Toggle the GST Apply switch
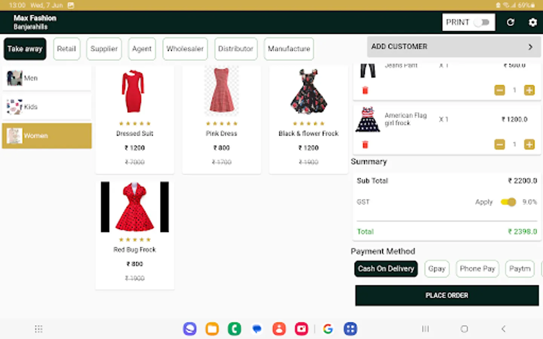Viewport: 543px width, 339px height. coord(508,202)
